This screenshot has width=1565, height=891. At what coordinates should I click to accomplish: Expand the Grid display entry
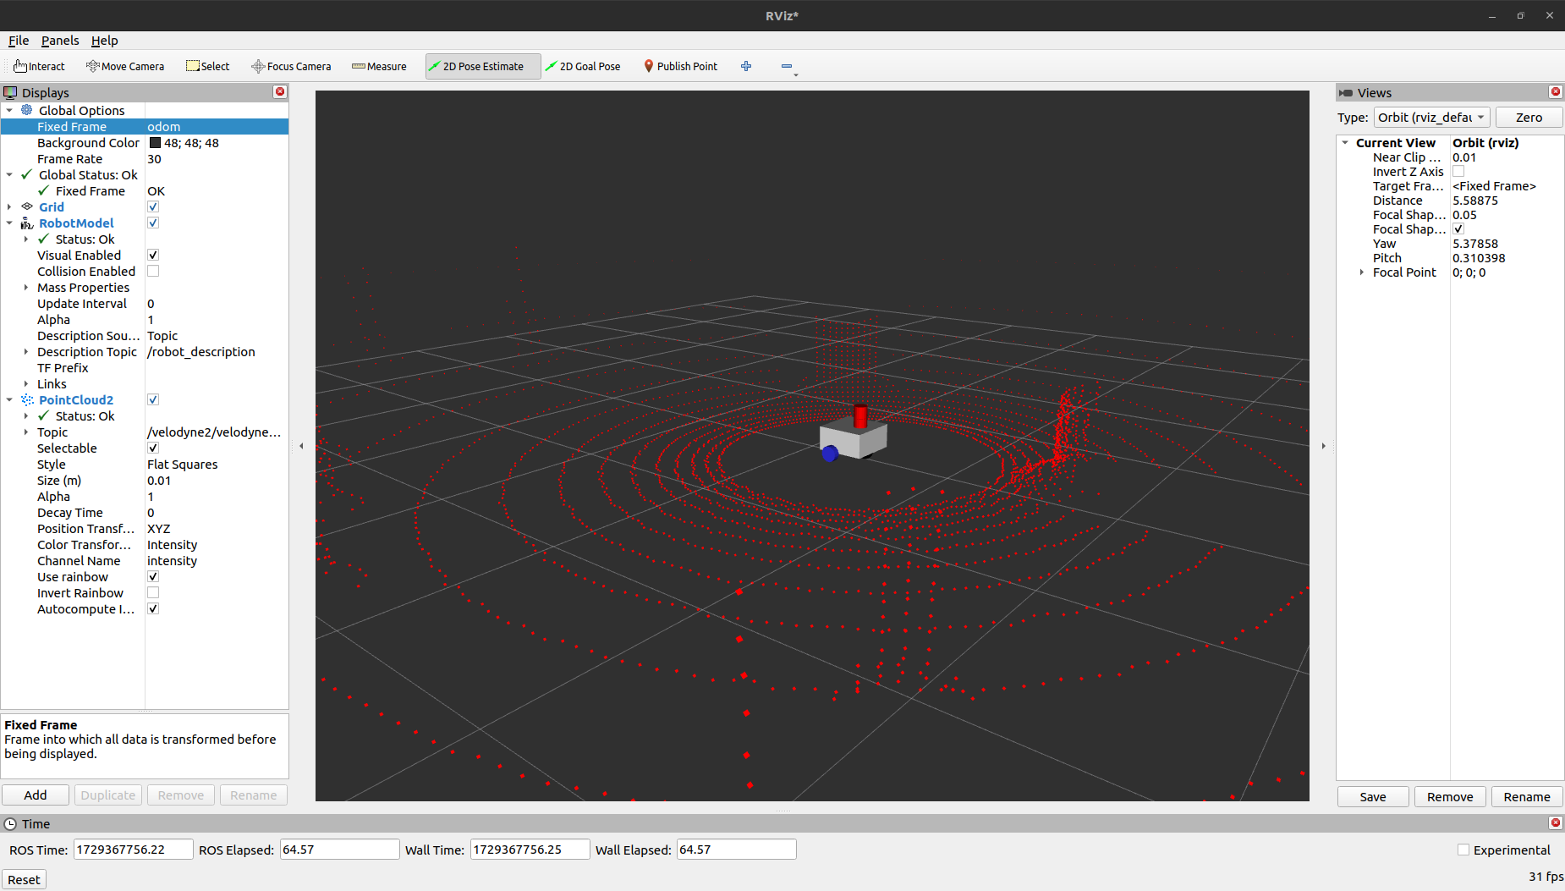point(9,206)
